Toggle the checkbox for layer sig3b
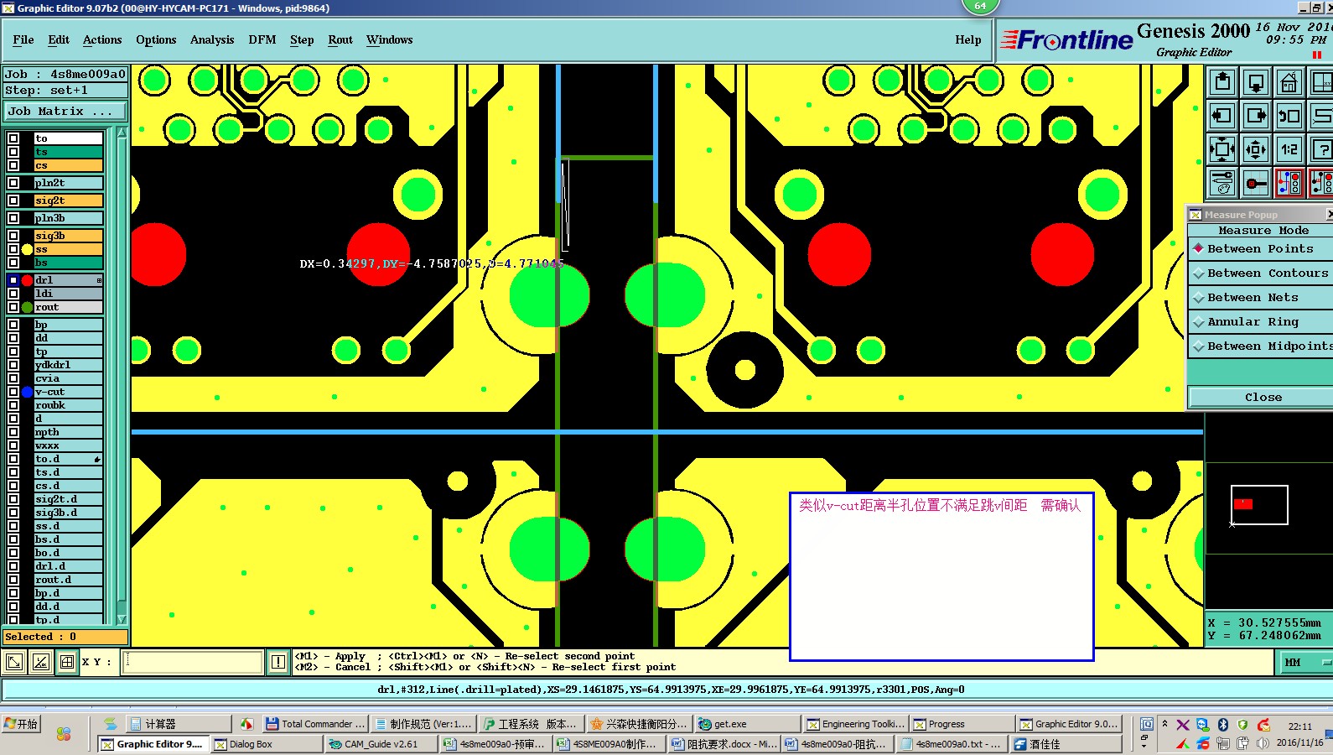Image resolution: width=1333 pixels, height=755 pixels. tap(13, 236)
